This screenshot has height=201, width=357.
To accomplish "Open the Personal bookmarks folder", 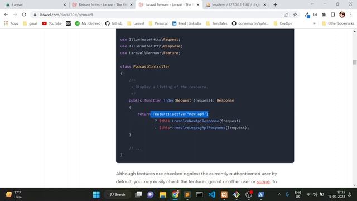I will click(158, 23).
